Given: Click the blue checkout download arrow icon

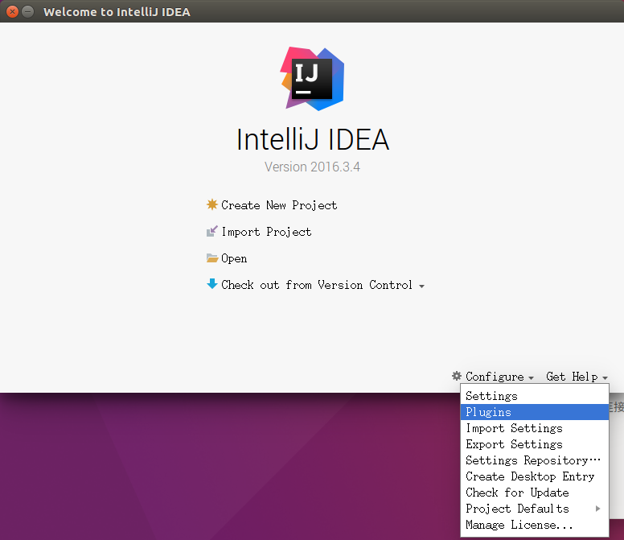Looking at the screenshot, I should click(212, 284).
